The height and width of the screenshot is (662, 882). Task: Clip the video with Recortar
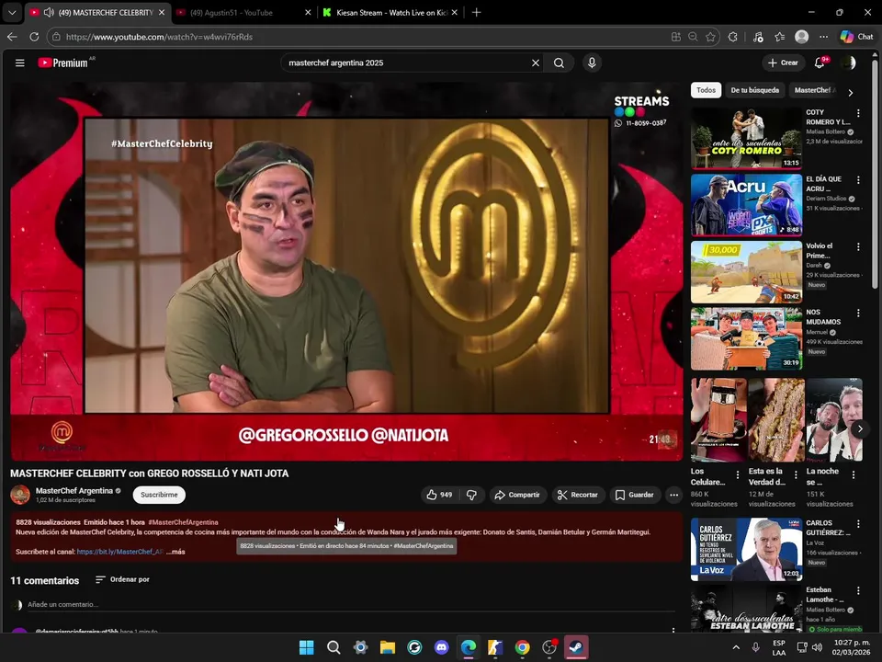coord(578,495)
